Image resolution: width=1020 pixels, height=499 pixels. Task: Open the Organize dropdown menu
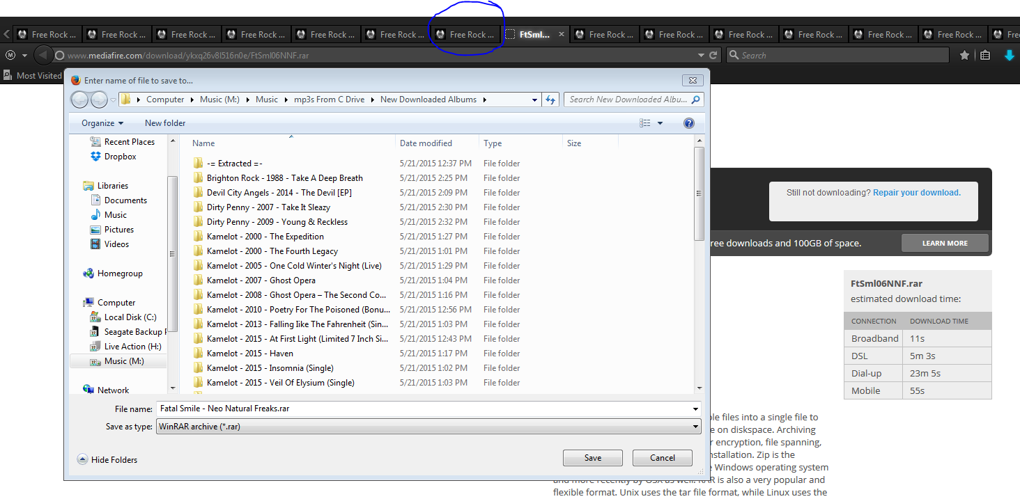coord(102,123)
